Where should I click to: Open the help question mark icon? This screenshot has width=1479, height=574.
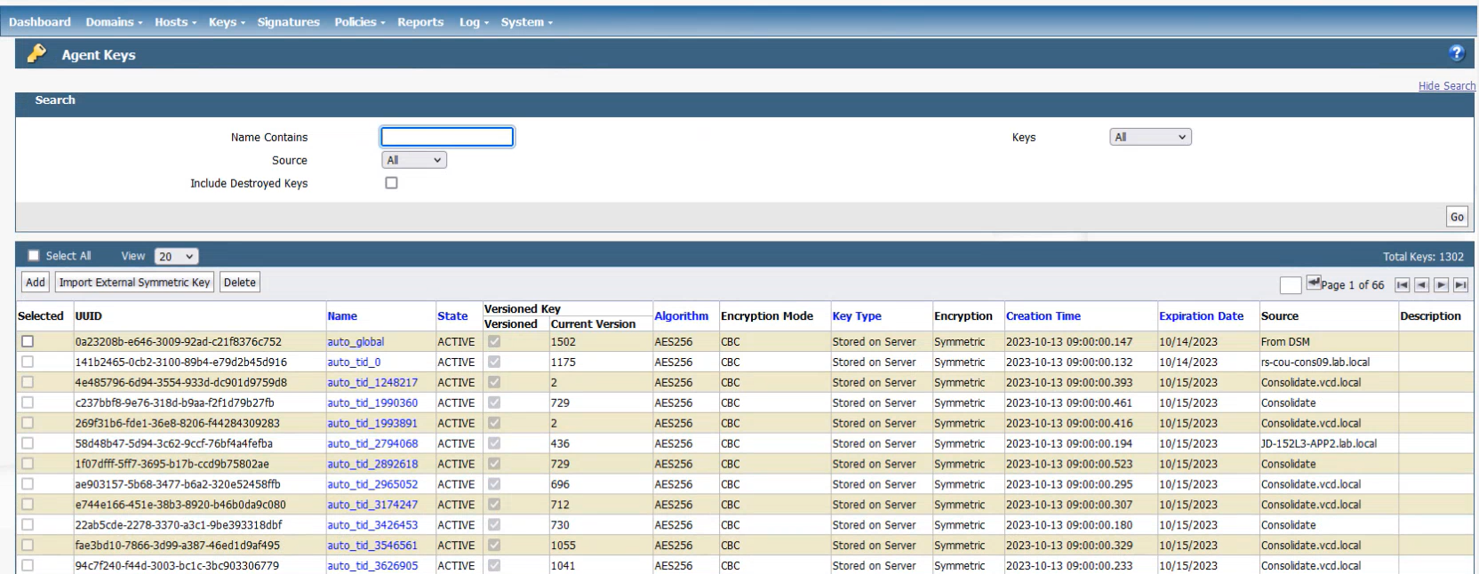(1456, 53)
